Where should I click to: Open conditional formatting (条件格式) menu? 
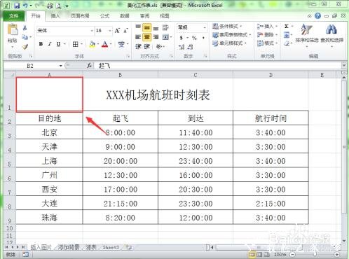pos(228,26)
